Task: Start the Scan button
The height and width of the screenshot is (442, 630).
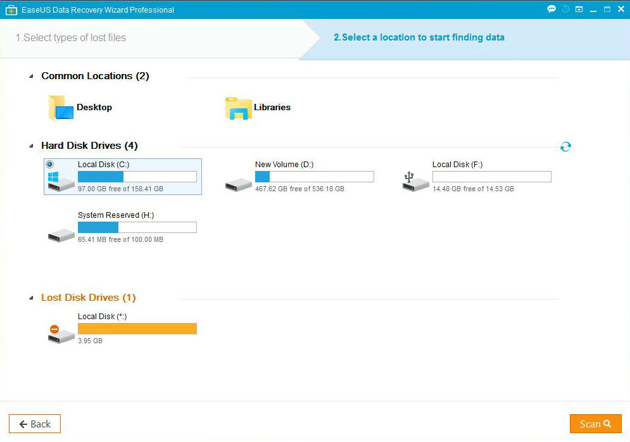Action: click(595, 424)
